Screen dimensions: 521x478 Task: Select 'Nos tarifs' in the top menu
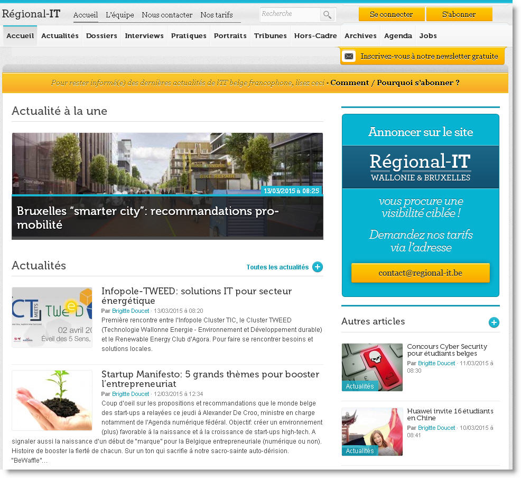217,15
